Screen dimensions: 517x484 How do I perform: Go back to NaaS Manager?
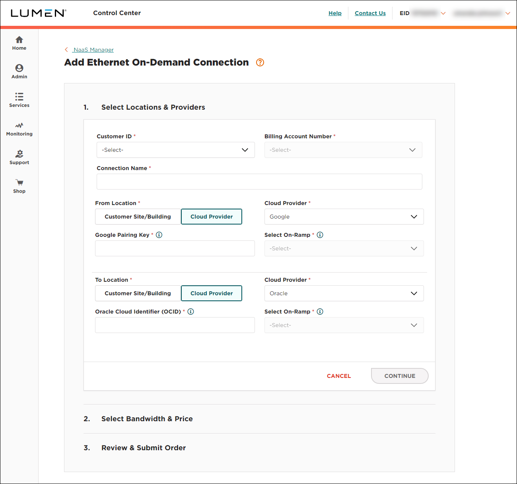point(93,50)
